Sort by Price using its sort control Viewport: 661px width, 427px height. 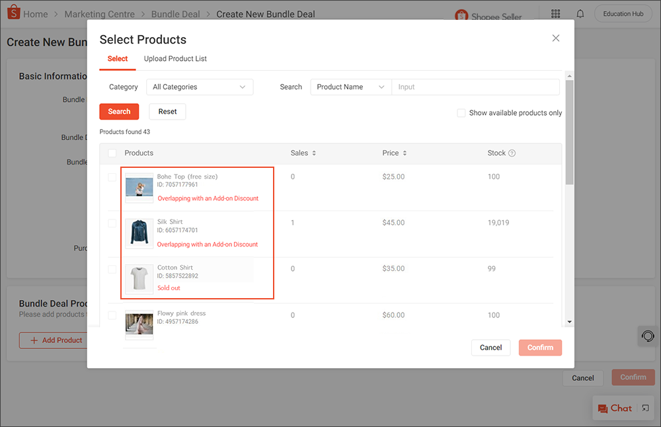404,153
